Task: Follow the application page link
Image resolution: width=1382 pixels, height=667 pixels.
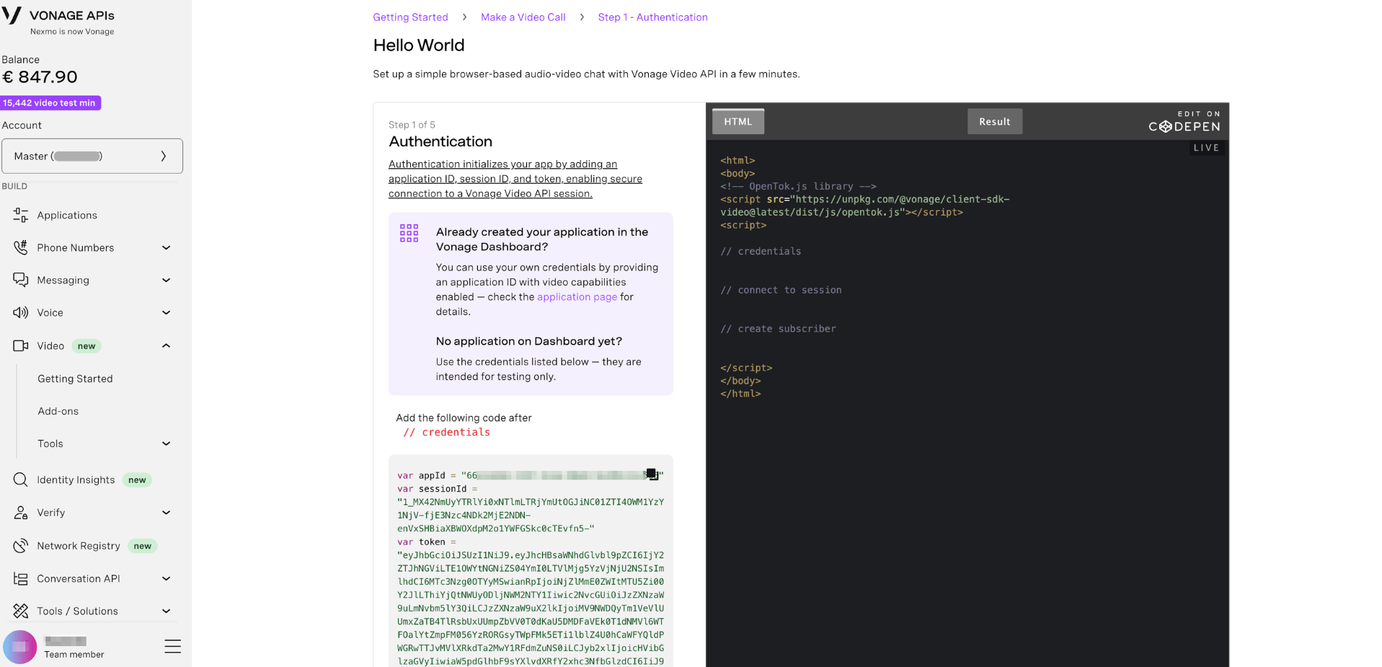Action: pos(577,297)
